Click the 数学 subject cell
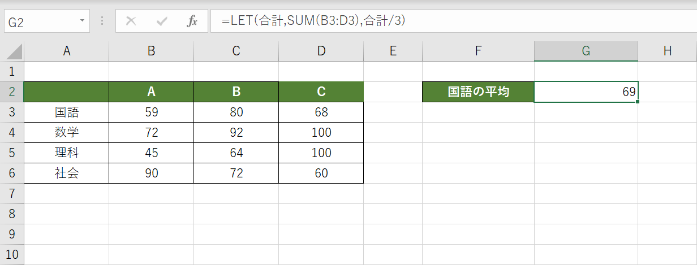Viewport: 697px width, 265px height. (67, 133)
